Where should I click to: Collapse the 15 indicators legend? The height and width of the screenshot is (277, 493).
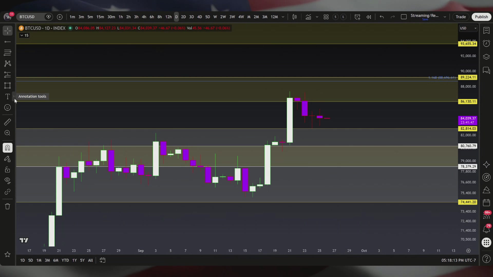point(24,35)
